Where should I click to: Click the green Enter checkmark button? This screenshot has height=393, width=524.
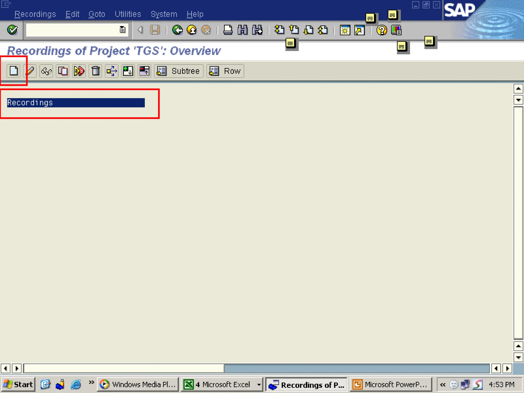pyautogui.click(x=12, y=30)
